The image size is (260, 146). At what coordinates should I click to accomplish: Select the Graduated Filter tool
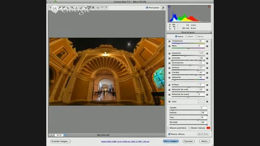point(93,8)
